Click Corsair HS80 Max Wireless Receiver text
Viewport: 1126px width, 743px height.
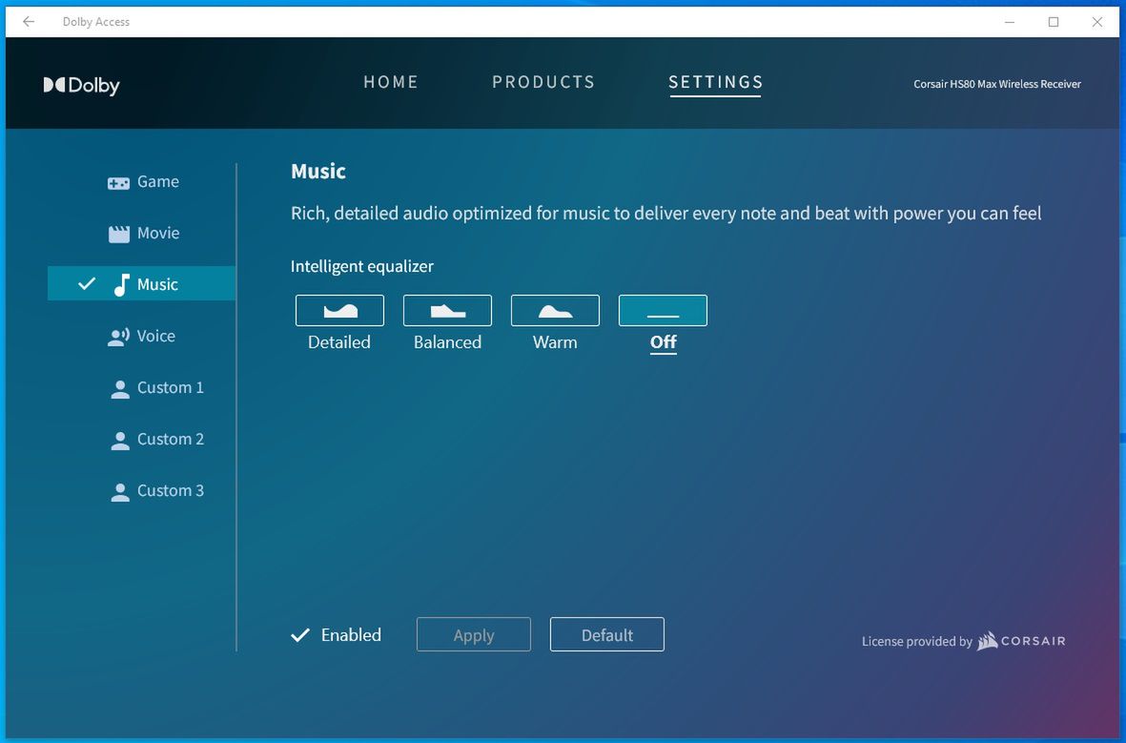(996, 84)
